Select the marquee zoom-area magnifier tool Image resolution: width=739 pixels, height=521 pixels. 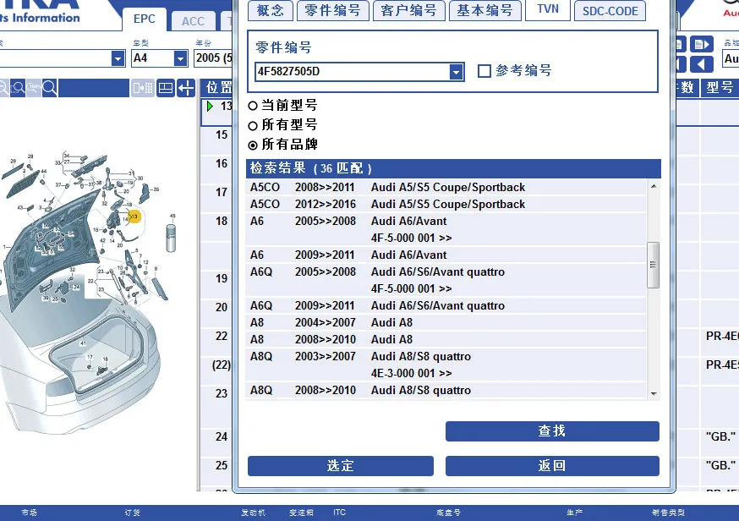coord(18,88)
